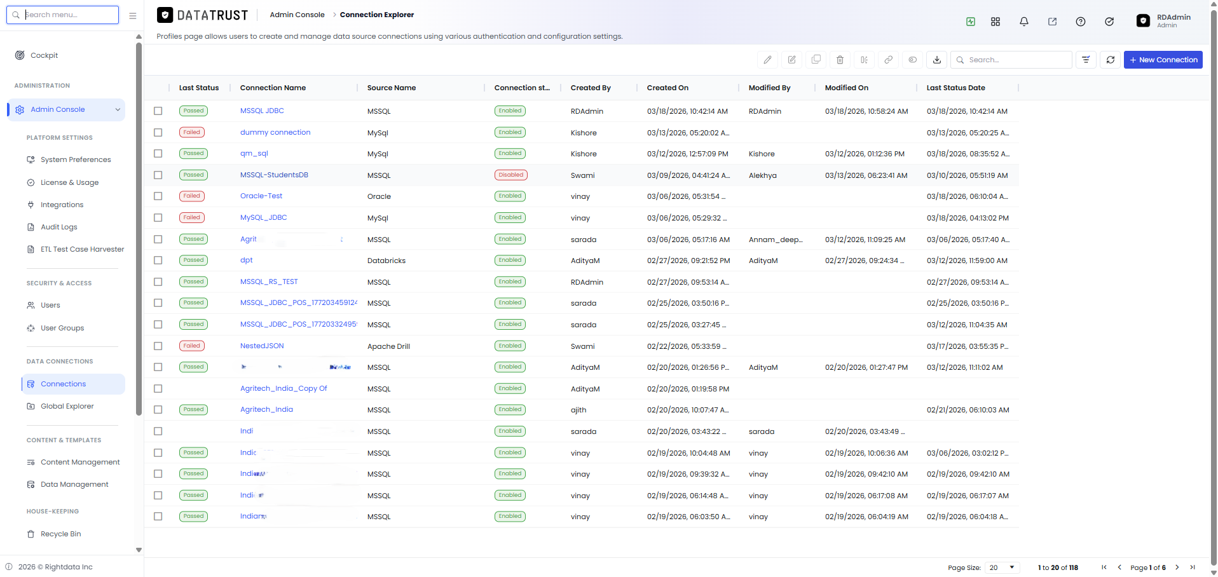Open the MSSQL JDBC connection link

(x=262, y=111)
